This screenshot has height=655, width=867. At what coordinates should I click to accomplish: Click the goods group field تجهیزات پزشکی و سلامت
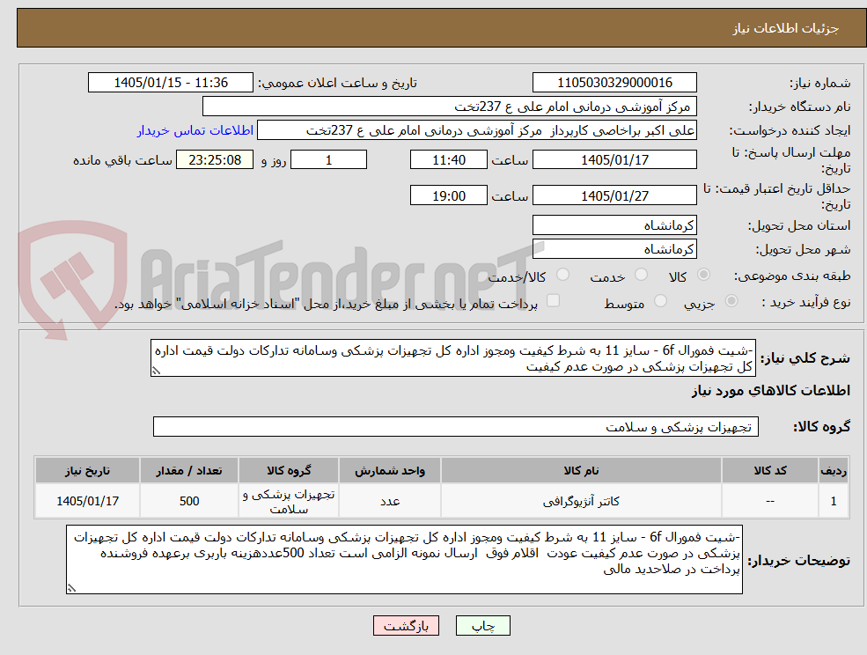pyautogui.click(x=456, y=426)
